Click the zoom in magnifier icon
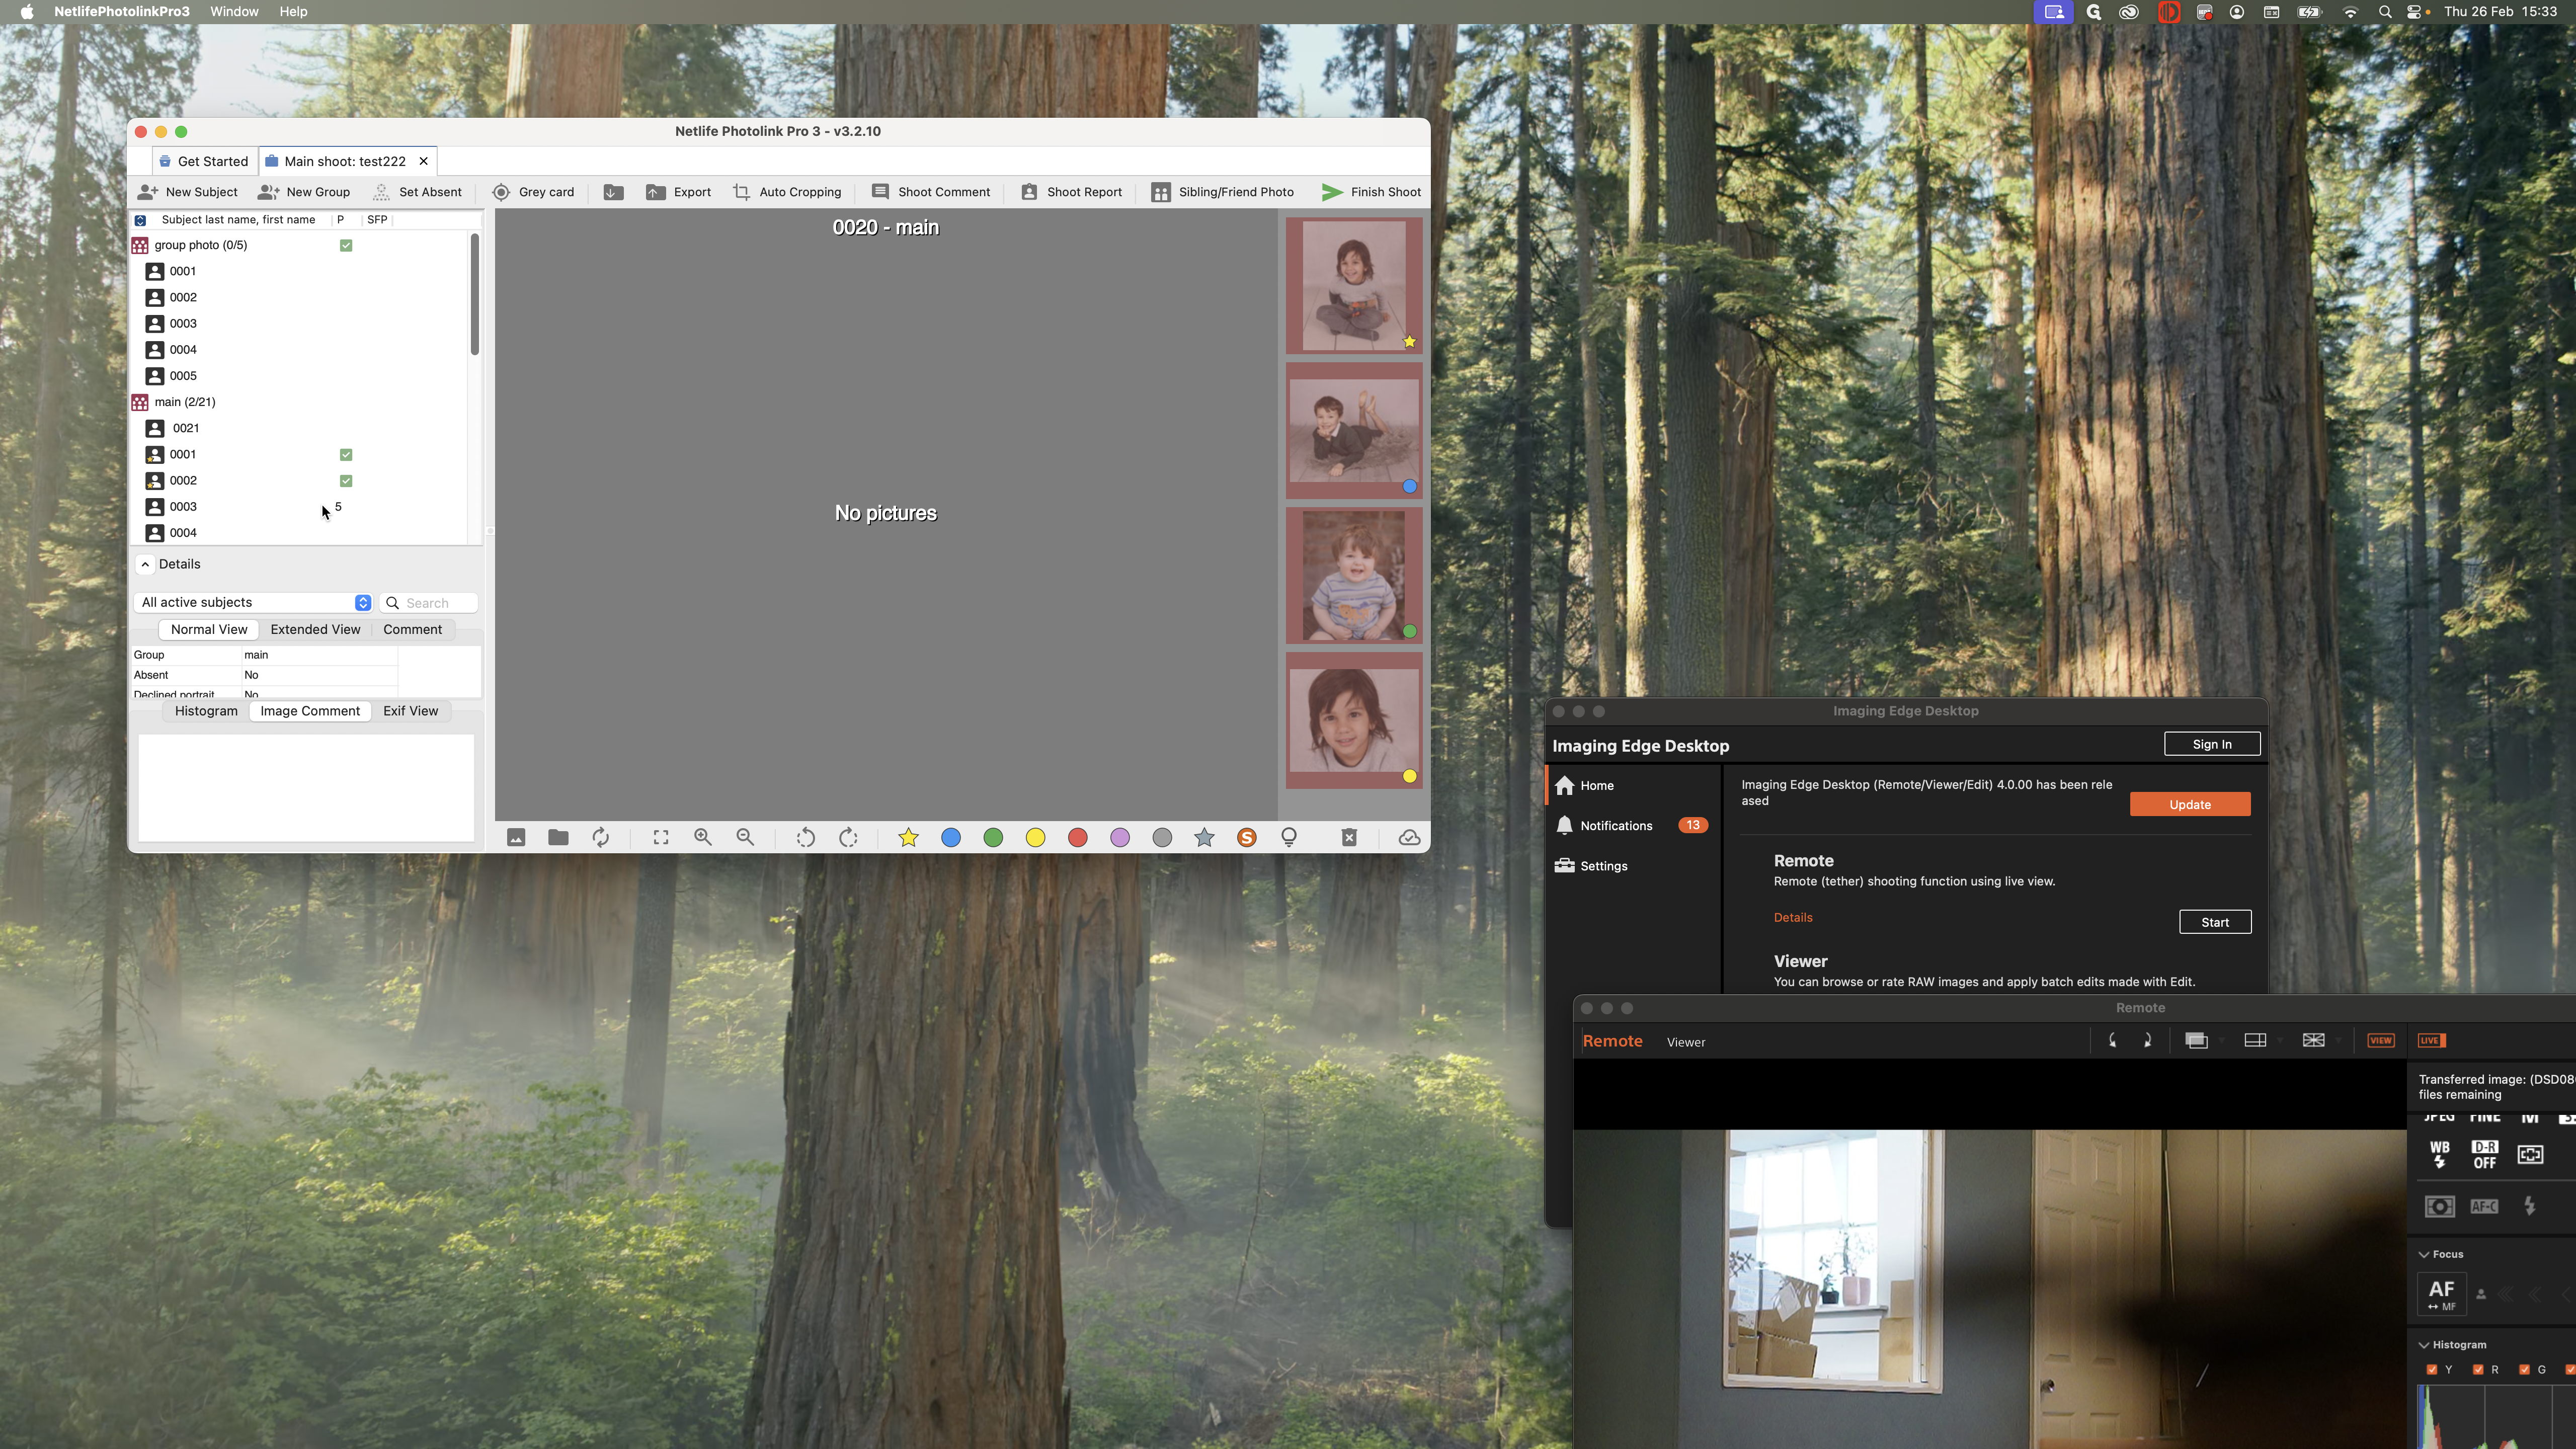 703,838
